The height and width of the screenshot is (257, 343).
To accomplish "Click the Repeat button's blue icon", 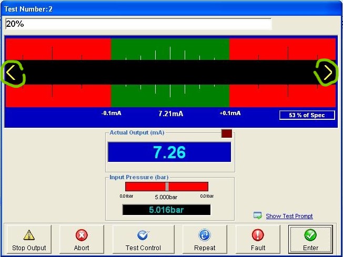I will pos(205,235).
